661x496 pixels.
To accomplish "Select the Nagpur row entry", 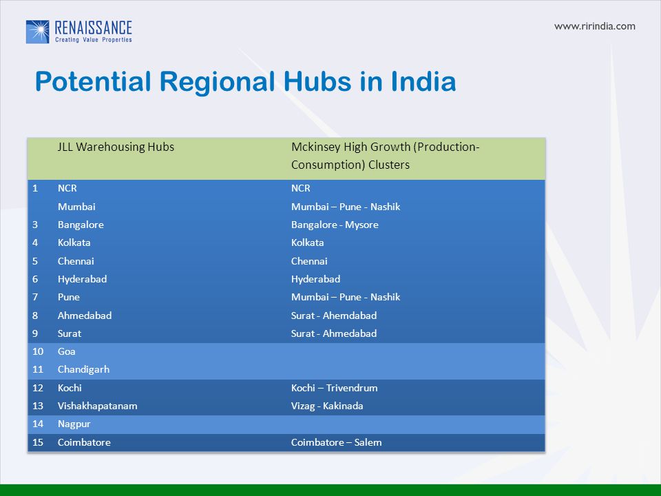I will tap(74, 424).
